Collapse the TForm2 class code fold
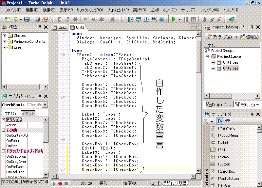 pos(69,55)
